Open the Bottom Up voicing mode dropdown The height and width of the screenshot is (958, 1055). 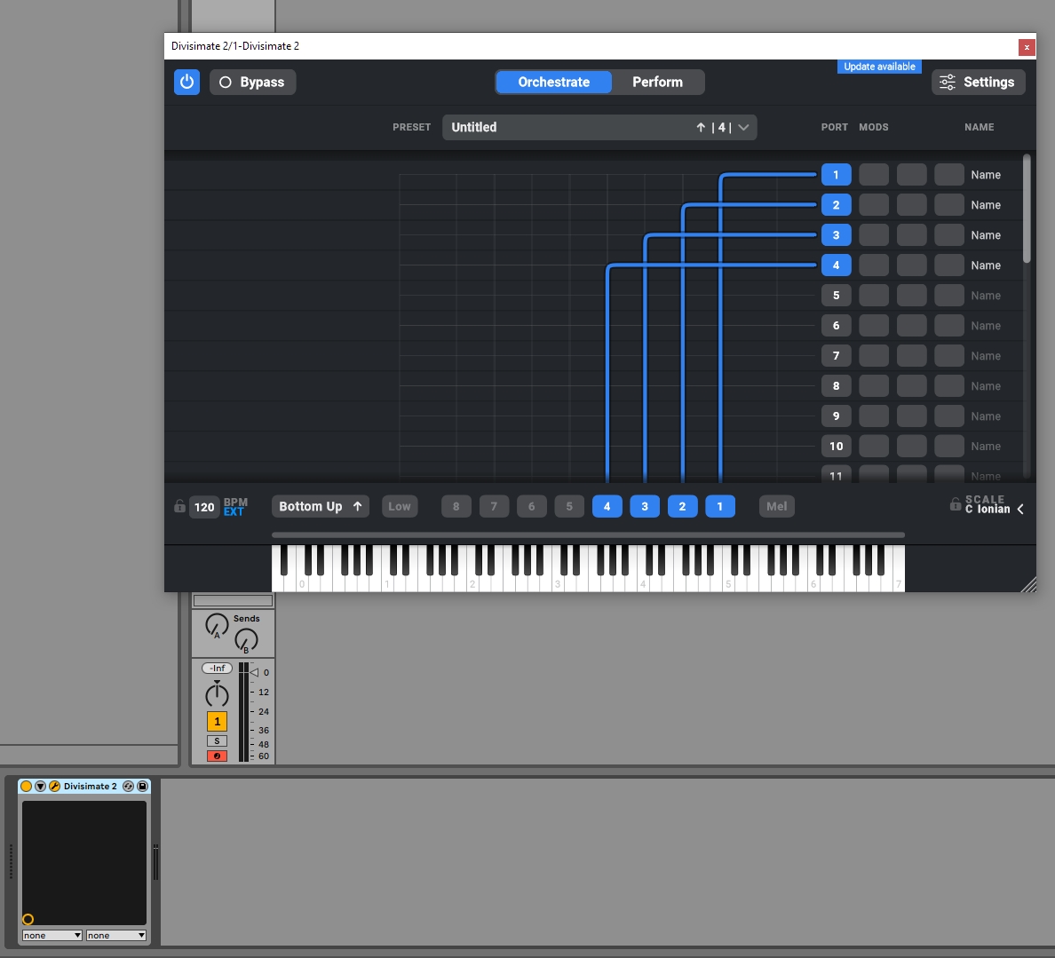point(321,507)
